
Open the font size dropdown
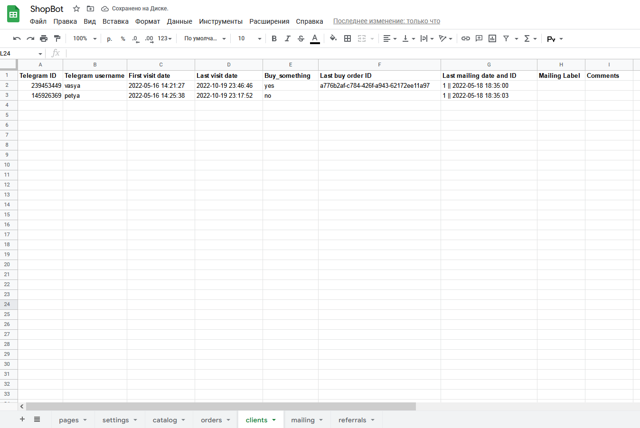[x=249, y=38]
